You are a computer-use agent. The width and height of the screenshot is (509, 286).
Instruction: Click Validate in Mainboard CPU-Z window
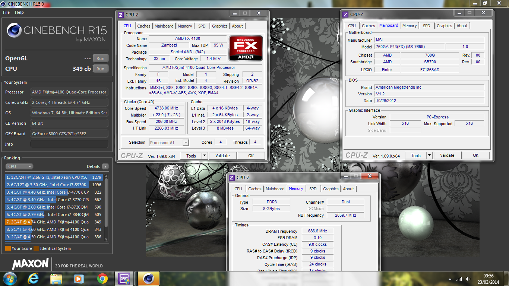point(448,155)
